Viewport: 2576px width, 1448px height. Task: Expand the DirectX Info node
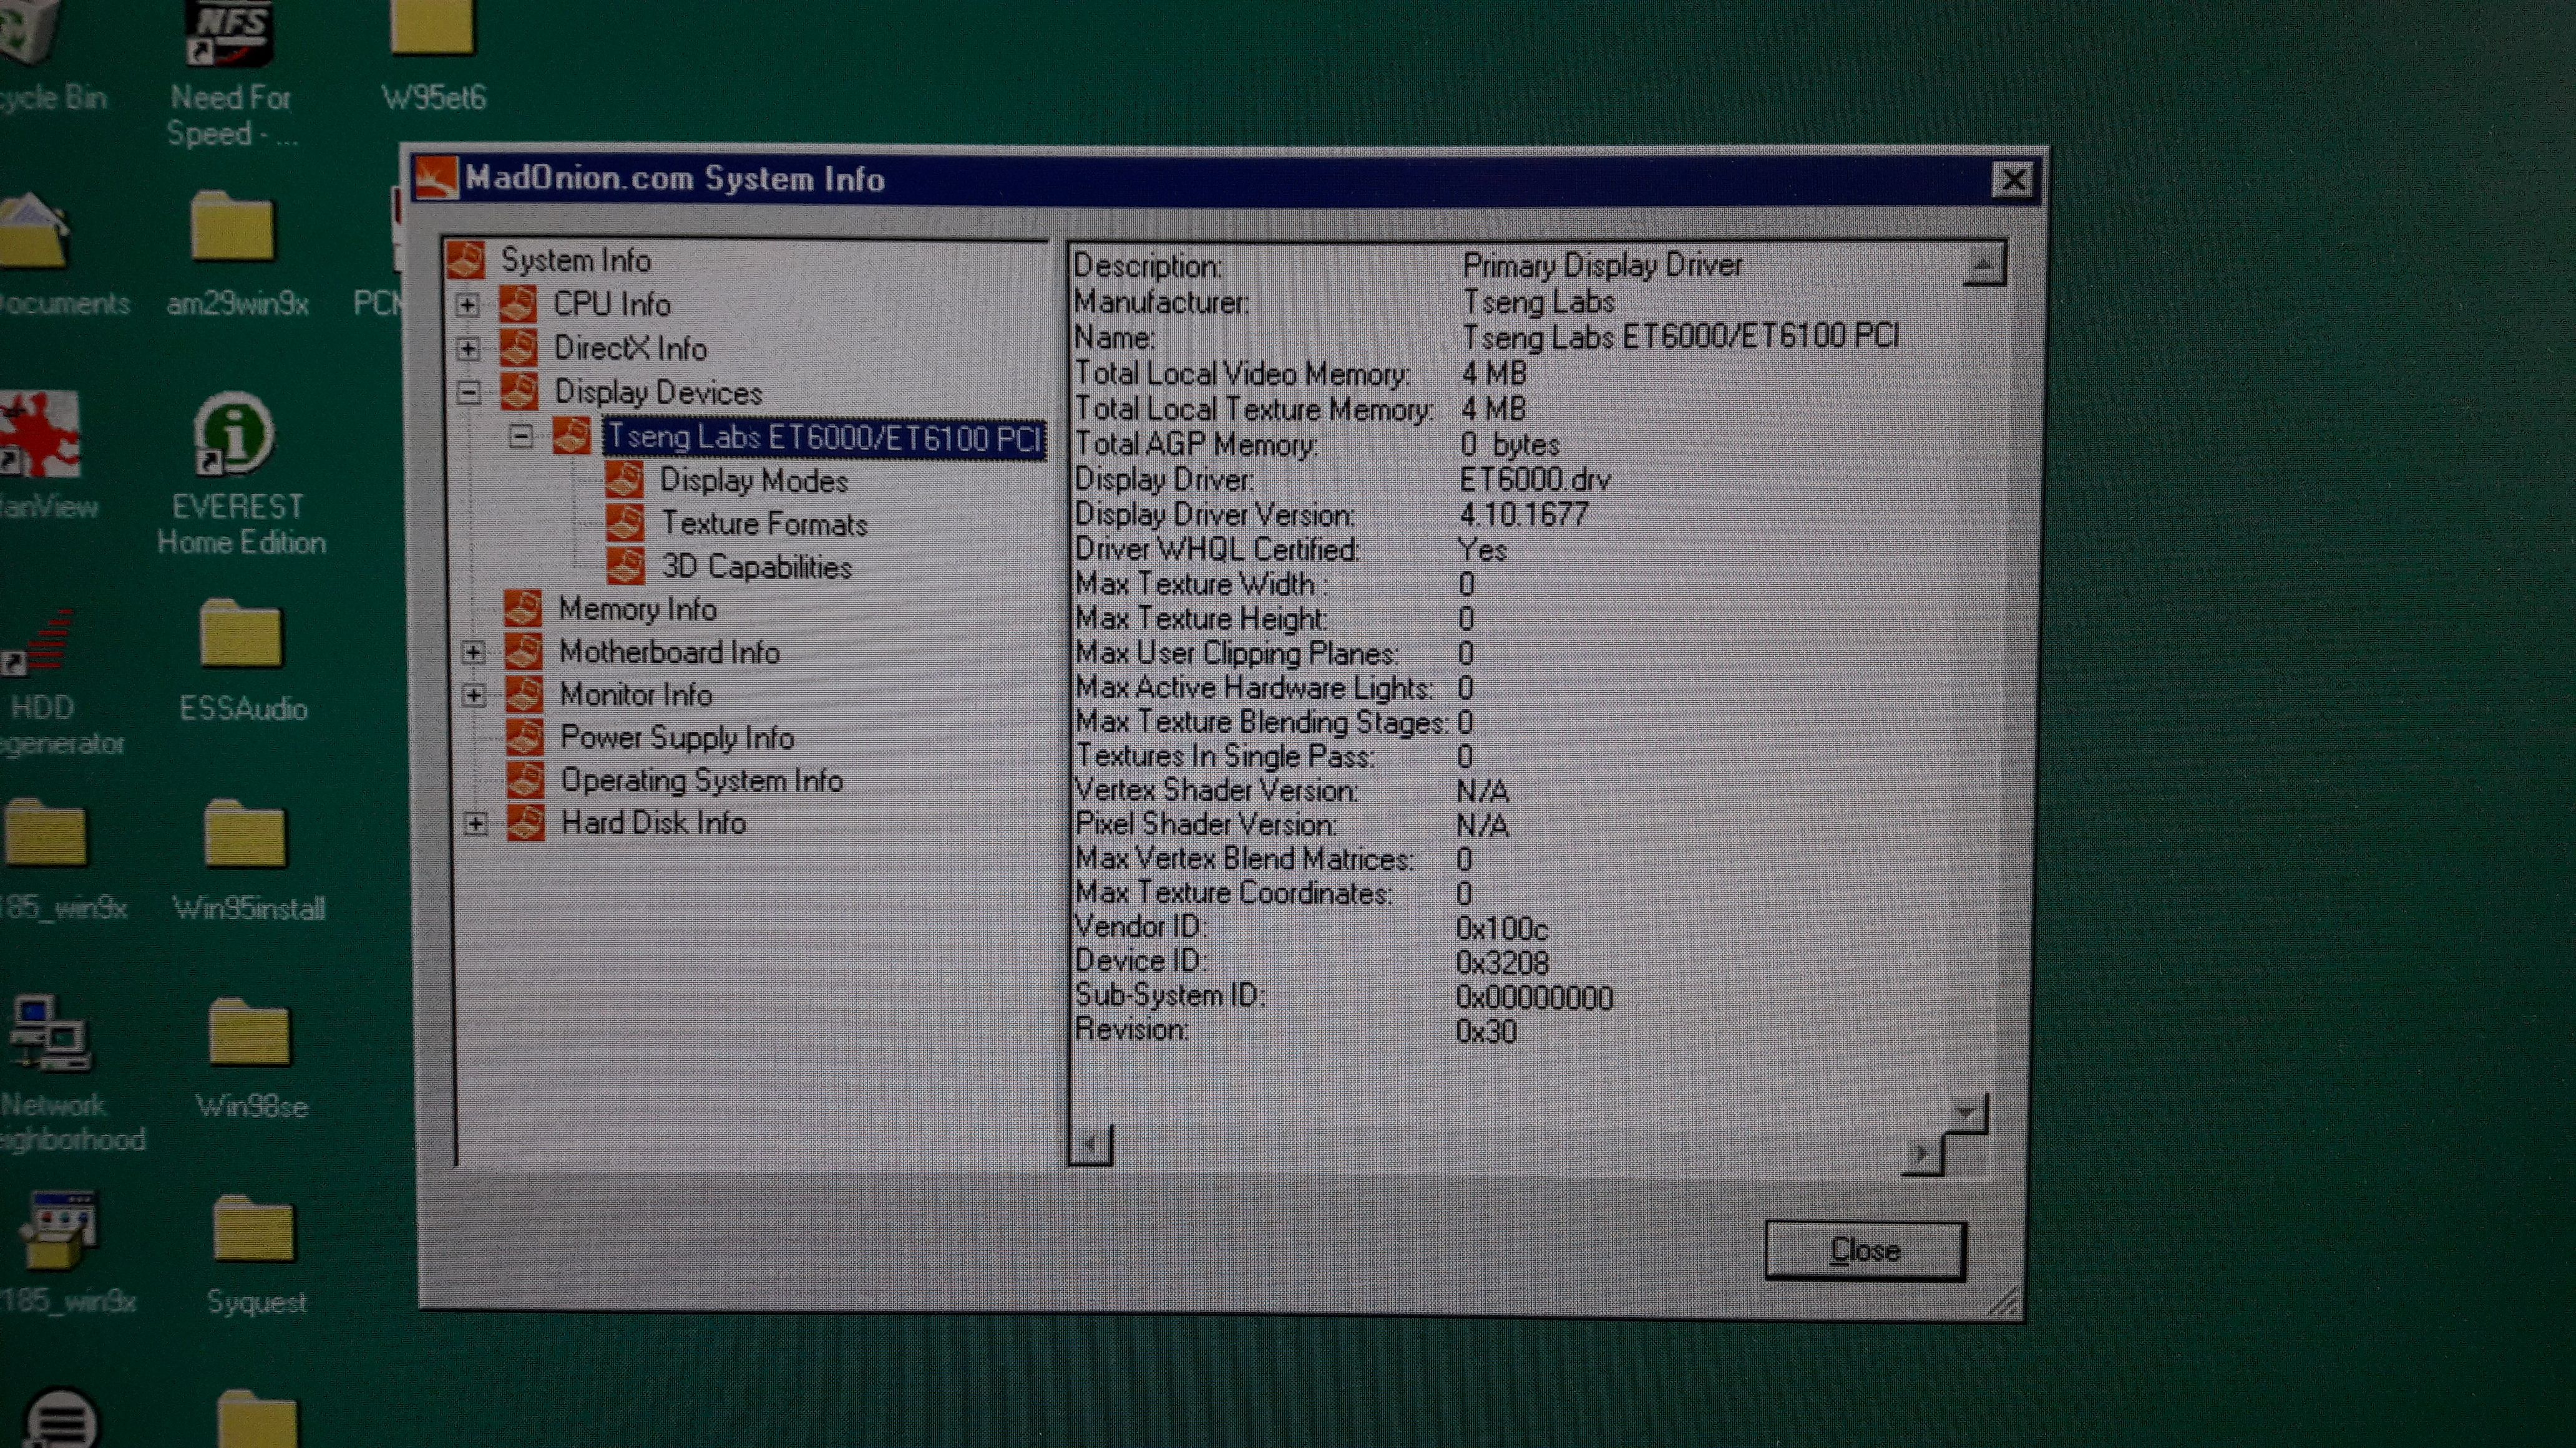(468, 349)
